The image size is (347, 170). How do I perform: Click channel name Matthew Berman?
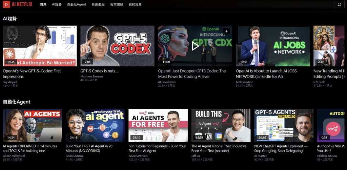click(x=91, y=77)
